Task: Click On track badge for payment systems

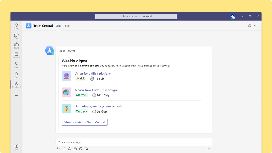Action: tap(81, 111)
